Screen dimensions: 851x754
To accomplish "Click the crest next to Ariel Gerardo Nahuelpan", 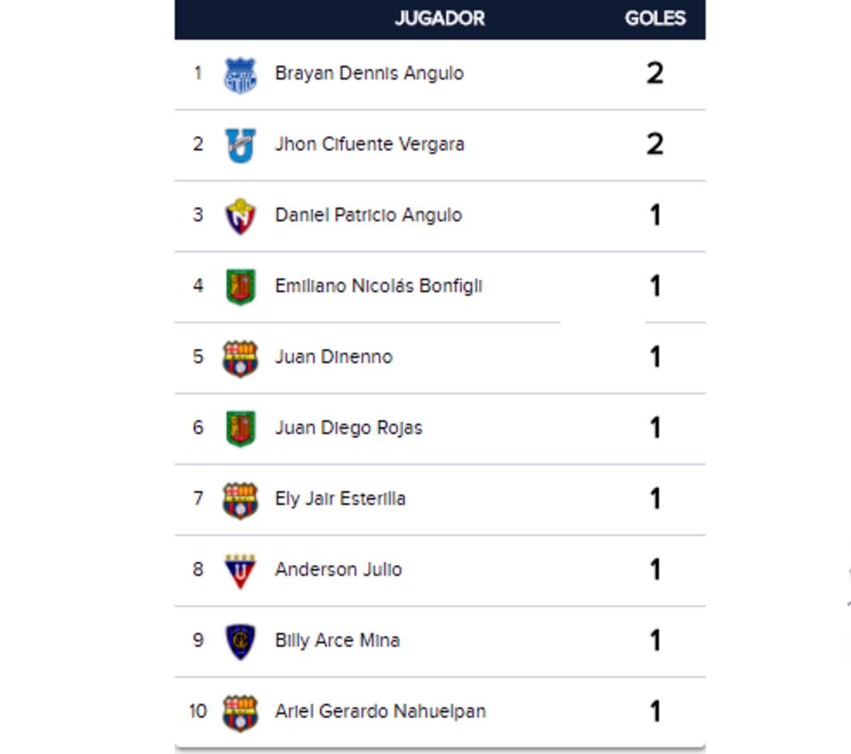I will click(x=240, y=713).
